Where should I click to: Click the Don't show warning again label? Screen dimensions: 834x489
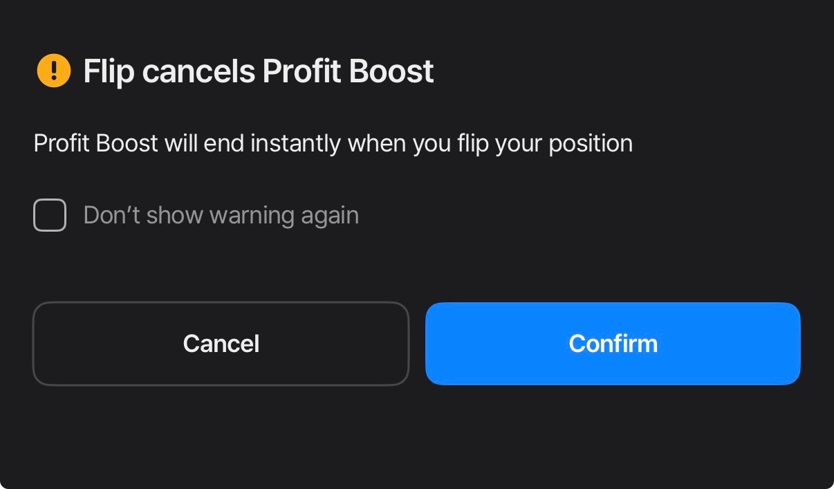[x=221, y=215]
